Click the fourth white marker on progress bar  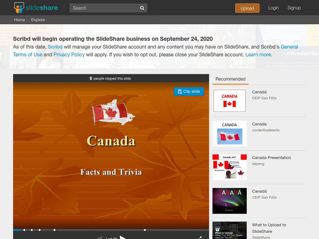pyautogui.click(x=54, y=230)
